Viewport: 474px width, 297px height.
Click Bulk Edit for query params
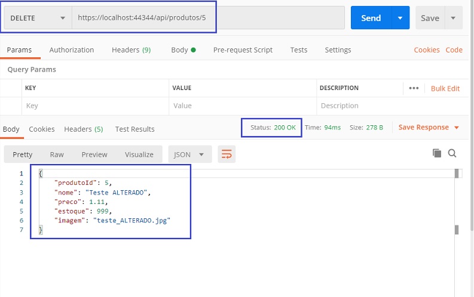click(445, 88)
